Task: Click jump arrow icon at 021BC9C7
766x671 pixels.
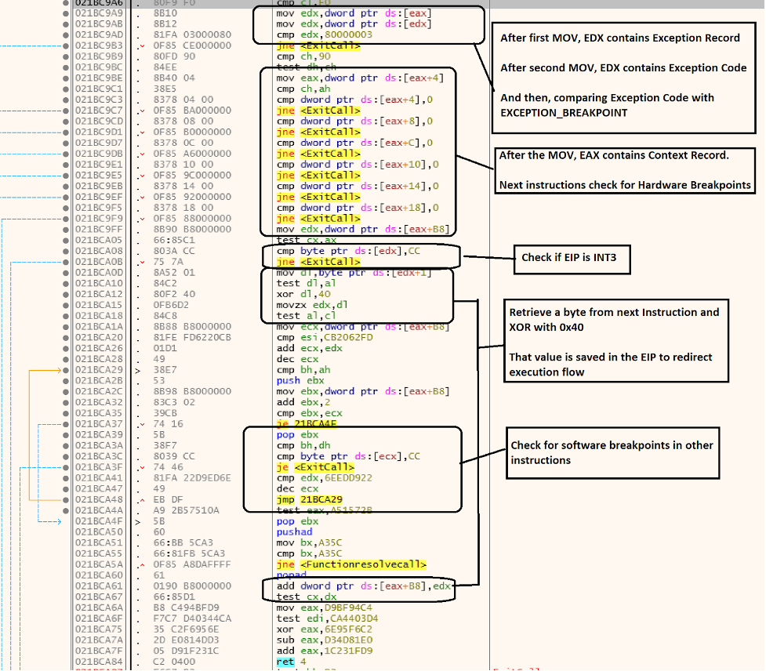Action: click(142, 111)
